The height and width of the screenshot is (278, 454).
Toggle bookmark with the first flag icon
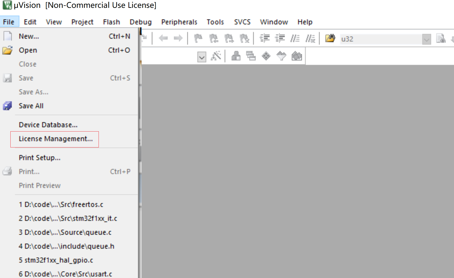198,38
